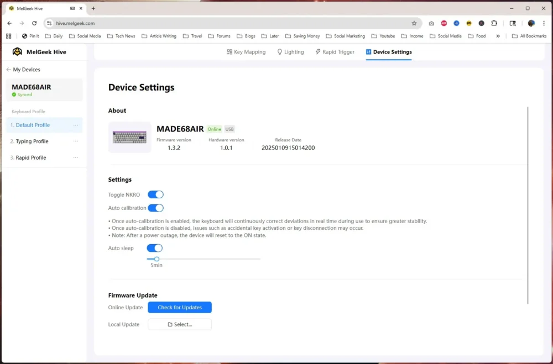Turn off the Toggle NKRO switch
This screenshot has width=553, height=364.
155,194
